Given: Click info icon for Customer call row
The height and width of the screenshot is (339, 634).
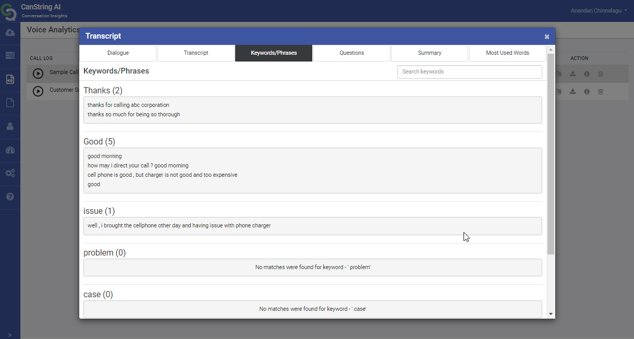Looking at the screenshot, I should pyautogui.click(x=587, y=92).
